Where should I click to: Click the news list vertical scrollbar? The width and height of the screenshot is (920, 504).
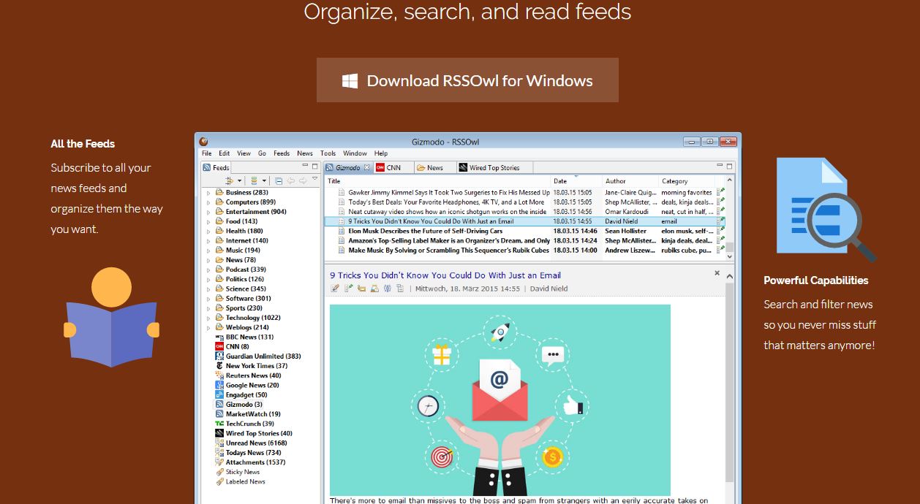point(729,219)
